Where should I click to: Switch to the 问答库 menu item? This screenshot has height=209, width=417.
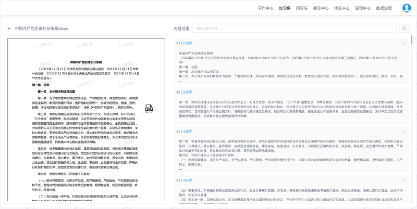click(x=302, y=8)
